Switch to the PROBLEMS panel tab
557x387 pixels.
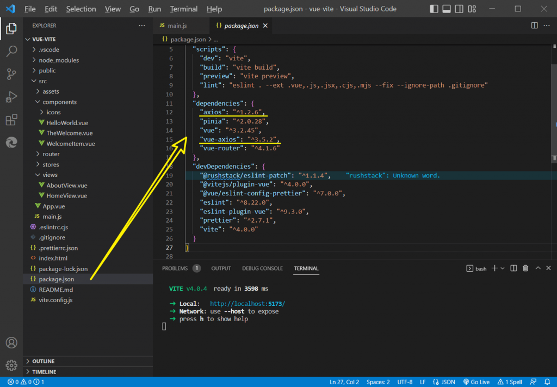click(x=175, y=268)
